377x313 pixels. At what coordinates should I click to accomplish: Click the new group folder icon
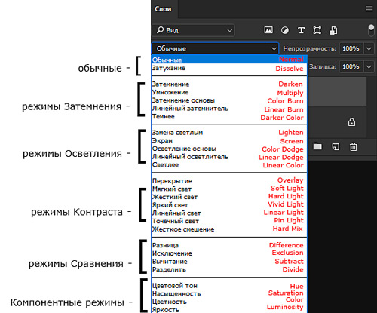click(x=317, y=146)
